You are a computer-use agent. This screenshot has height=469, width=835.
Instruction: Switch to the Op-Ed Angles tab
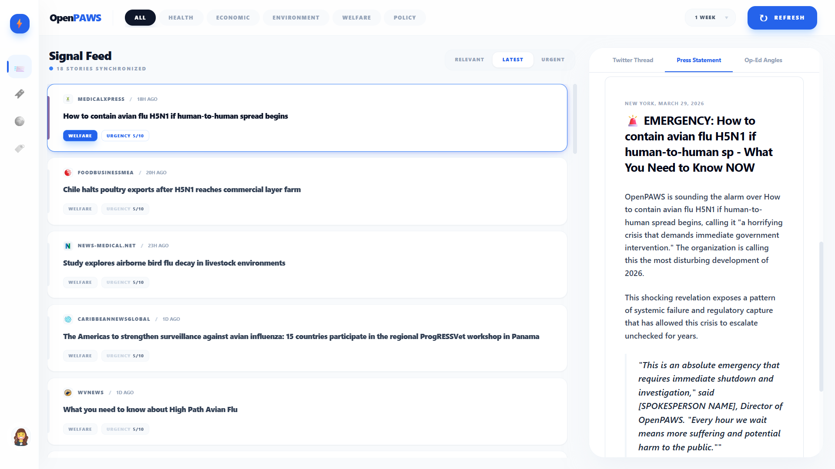[x=763, y=60]
